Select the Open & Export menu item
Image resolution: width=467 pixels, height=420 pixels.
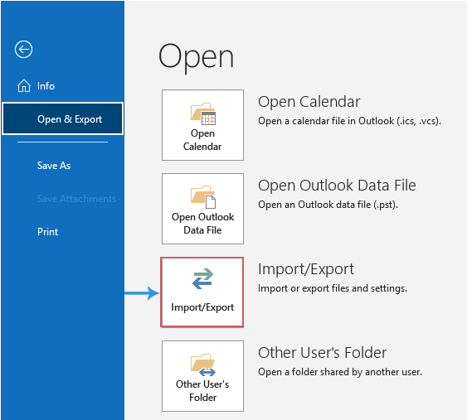coord(62,118)
